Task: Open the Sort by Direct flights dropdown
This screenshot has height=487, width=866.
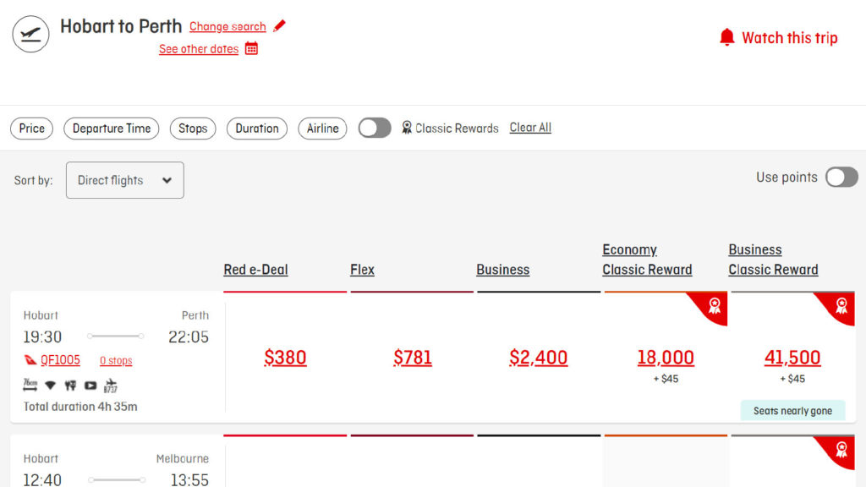Action: point(125,180)
